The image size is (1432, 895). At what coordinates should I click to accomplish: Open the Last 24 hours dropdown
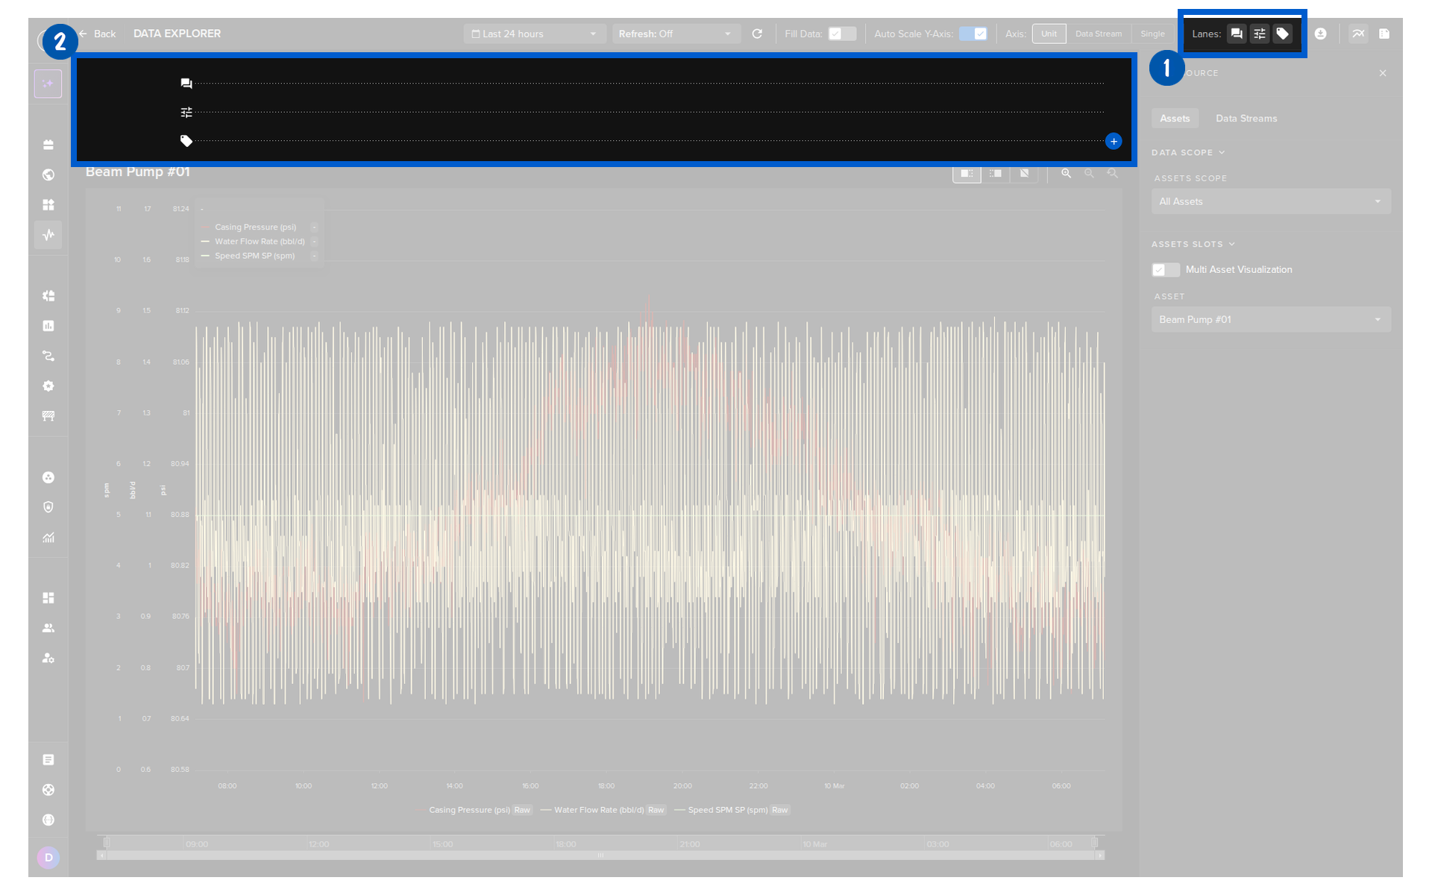(x=534, y=34)
